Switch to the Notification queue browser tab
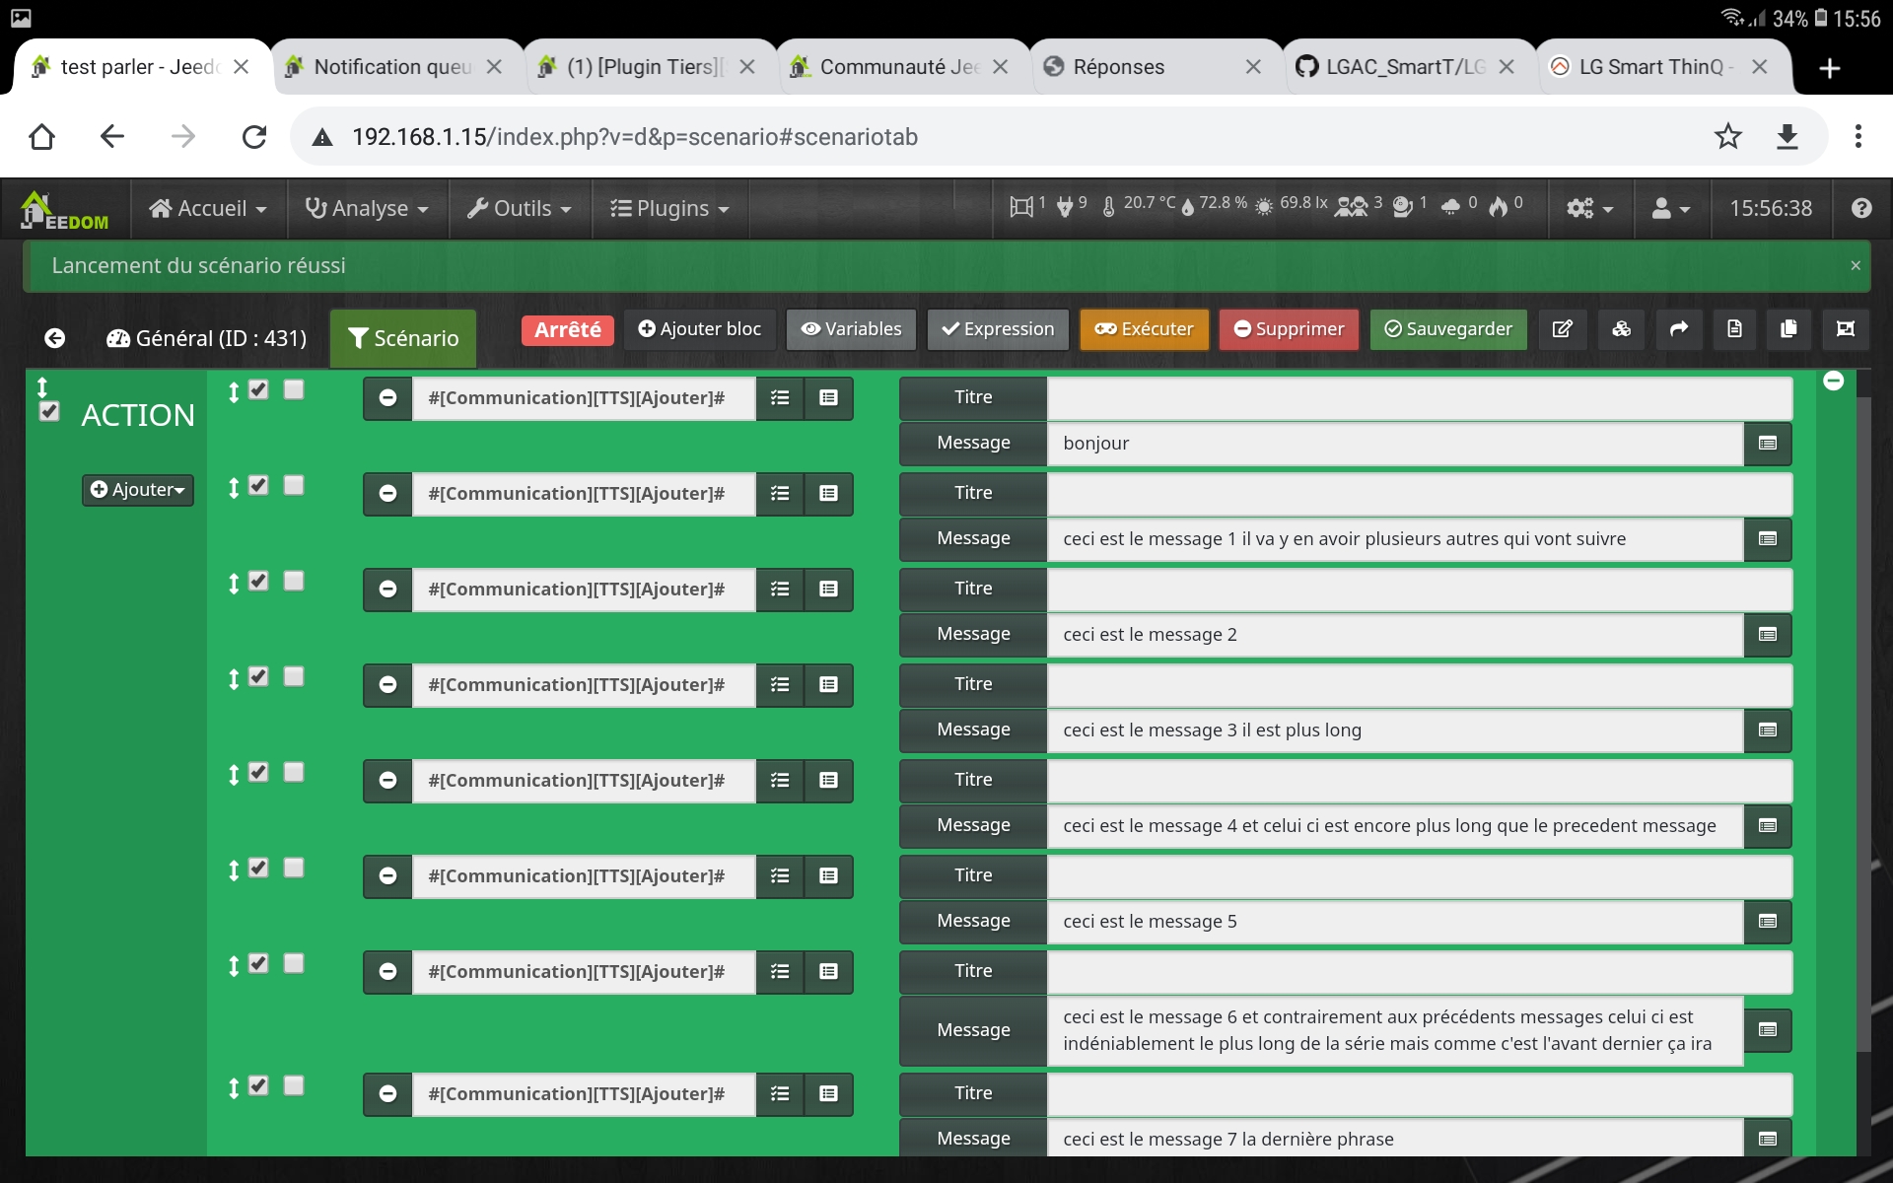The height and width of the screenshot is (1183, 1893). [394, 67]
